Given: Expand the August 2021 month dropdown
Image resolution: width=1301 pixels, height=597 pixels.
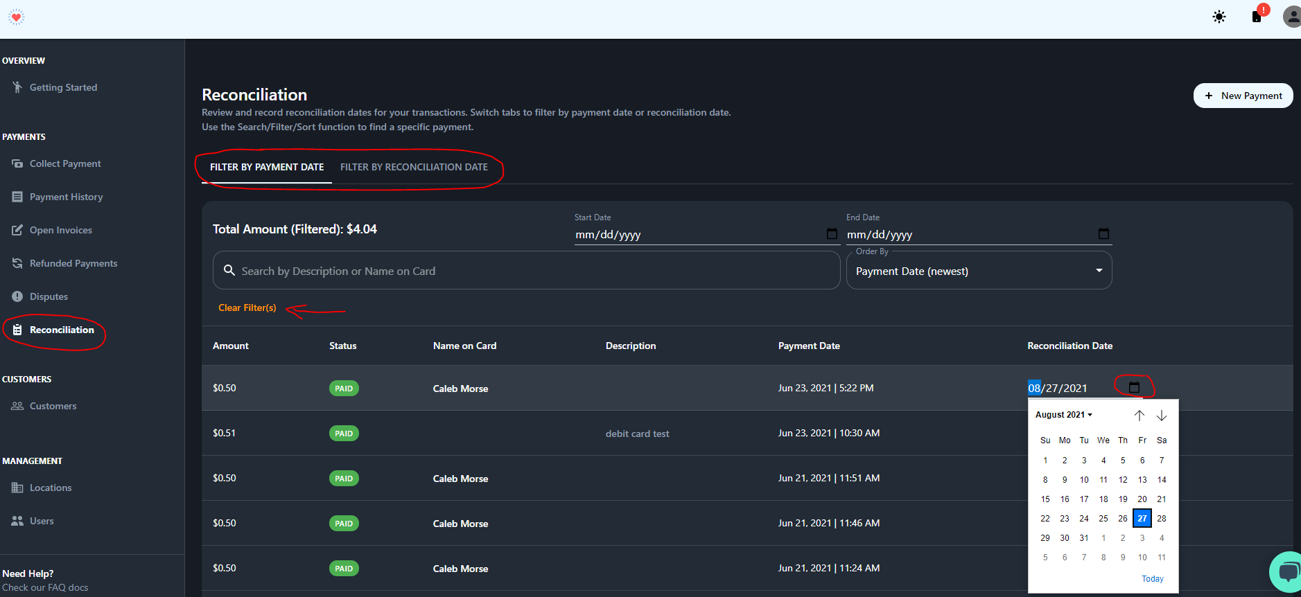Looking at the screenshot, I should tap(1063, 415).
